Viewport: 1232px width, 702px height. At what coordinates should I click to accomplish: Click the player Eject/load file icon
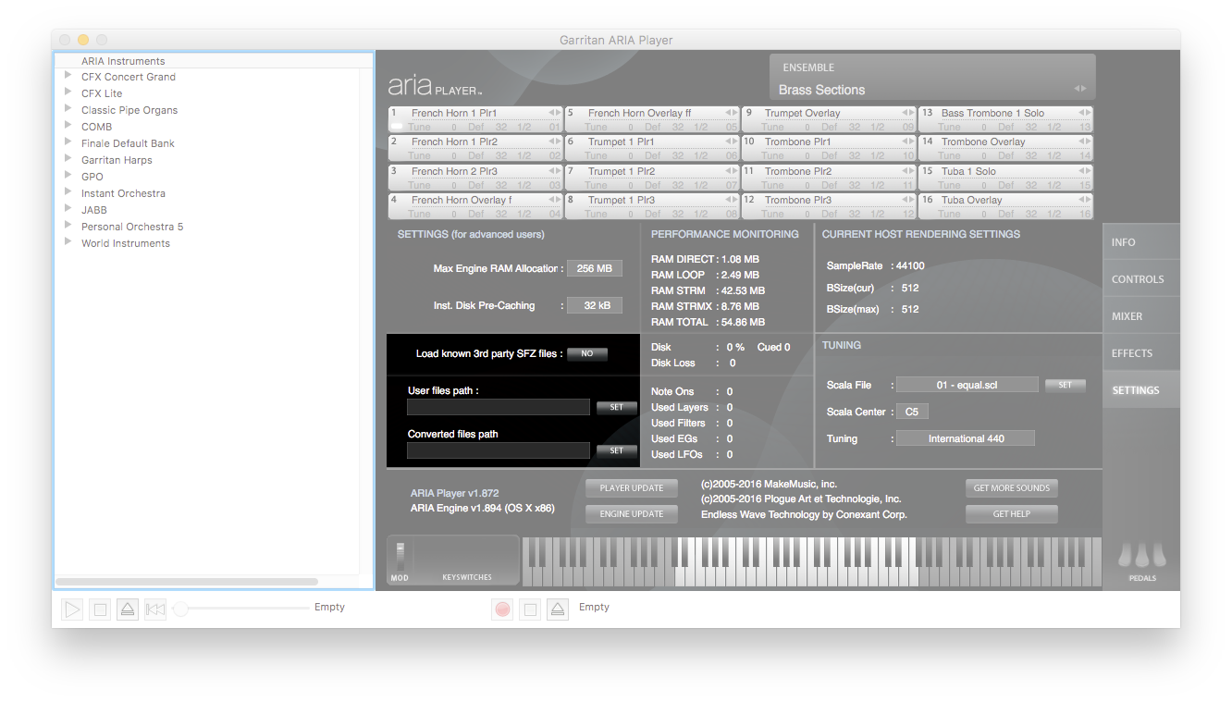[128, 609]
